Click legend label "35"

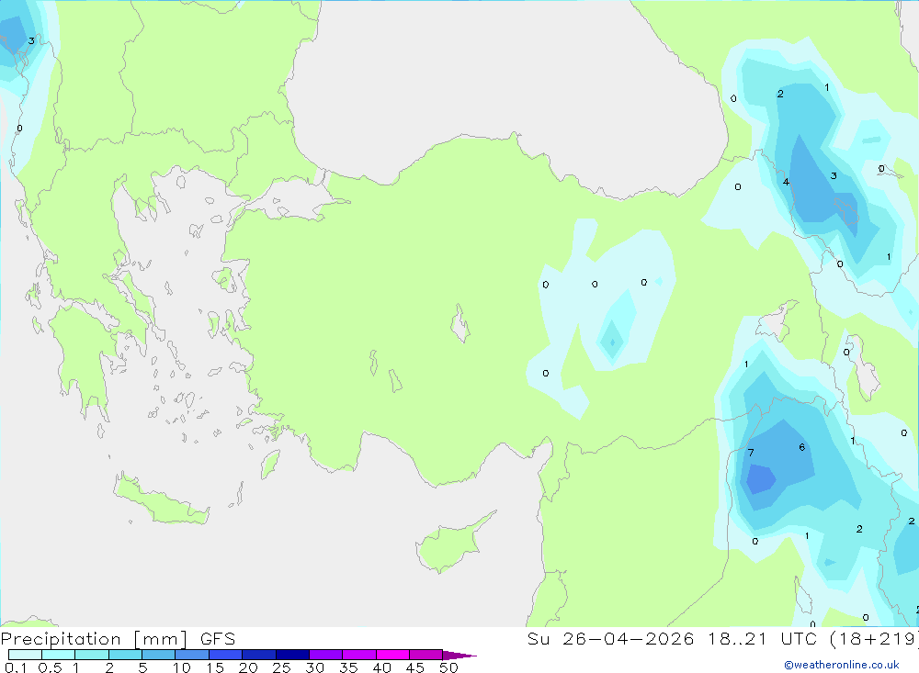(x=348, y=667)
